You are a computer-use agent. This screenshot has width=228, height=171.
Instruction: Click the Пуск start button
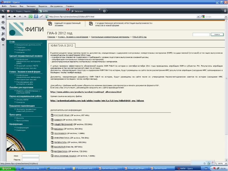pyautogui.click(x=6, y=168)
